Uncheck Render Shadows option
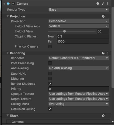The image size is (114, 125). coord(50,84)
